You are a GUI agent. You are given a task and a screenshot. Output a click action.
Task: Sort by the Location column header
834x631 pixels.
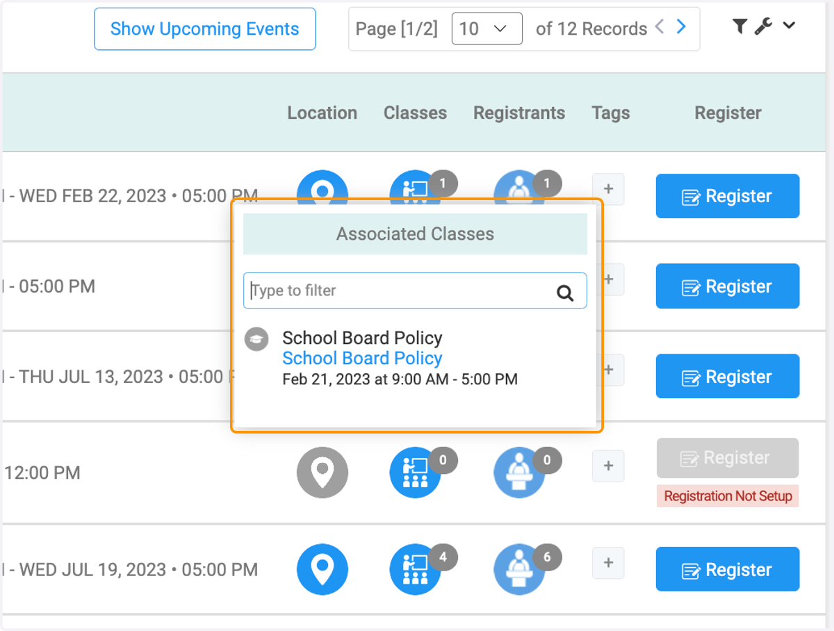(x=322, y=113)
